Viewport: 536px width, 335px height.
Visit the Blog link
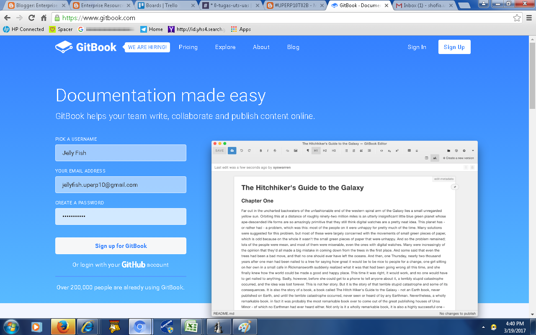(x=293, y=47)
